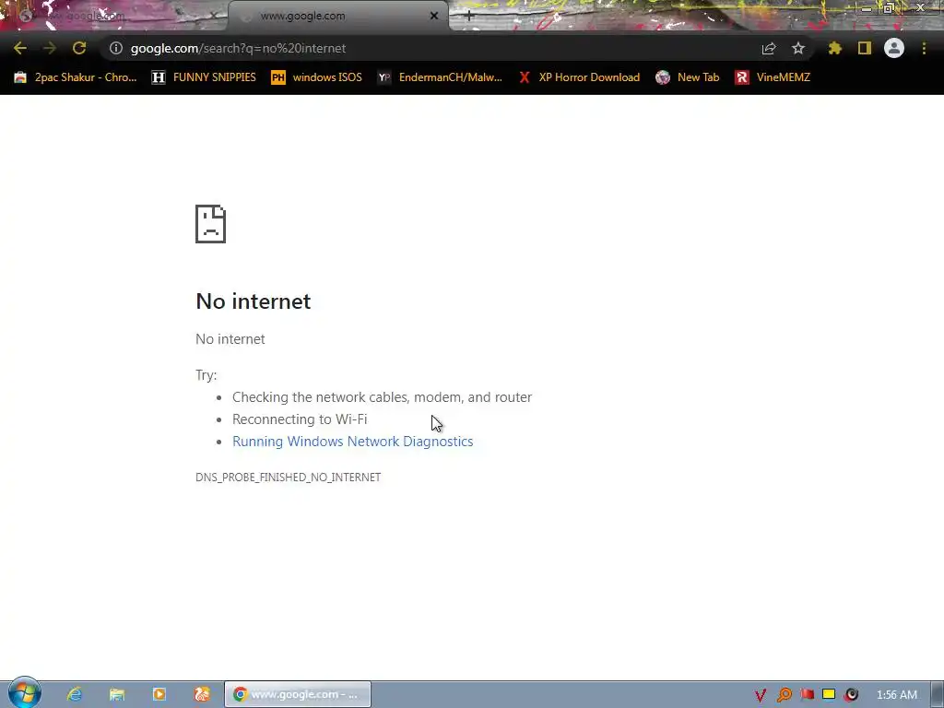Click the DNS_PROBE_FINISHED_NO_INTERNET error code
944x708 pixels.
pos(288,477)
